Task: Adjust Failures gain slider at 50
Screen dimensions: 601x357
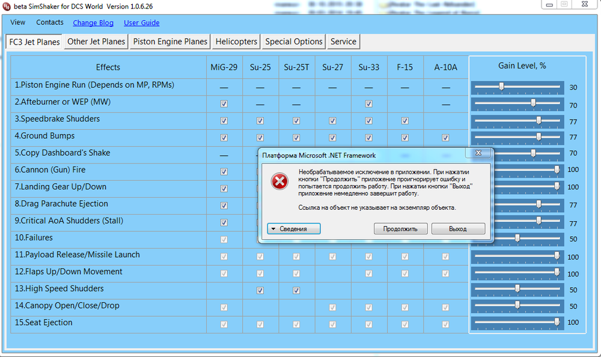Action: (517, 239)
